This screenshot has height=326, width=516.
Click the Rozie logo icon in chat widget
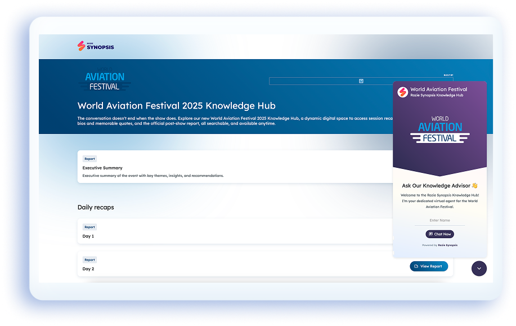(x=402, y=92)
